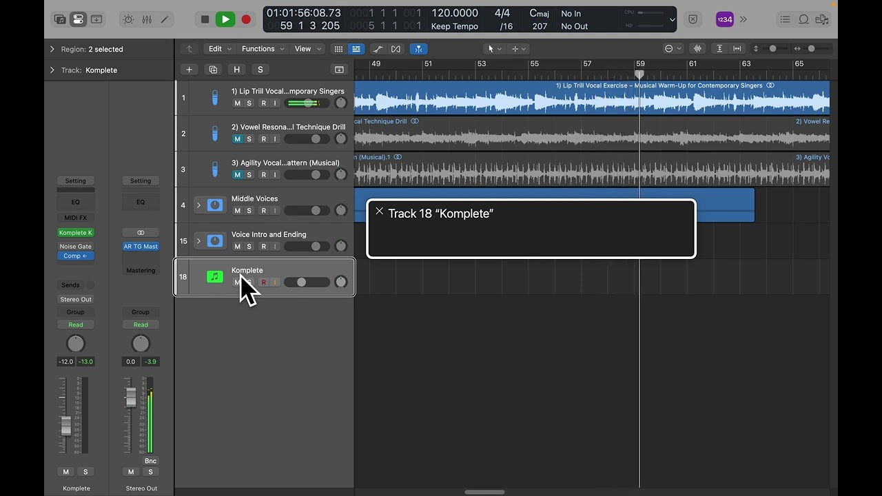Click the Komplete channel strip volume fader

pos(66,426)
